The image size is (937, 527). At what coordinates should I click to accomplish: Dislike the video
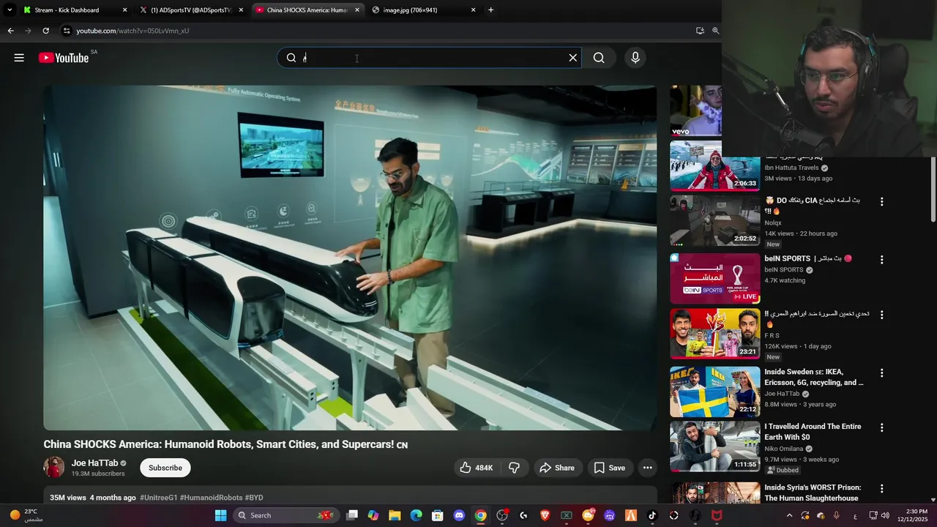(515, 468)
